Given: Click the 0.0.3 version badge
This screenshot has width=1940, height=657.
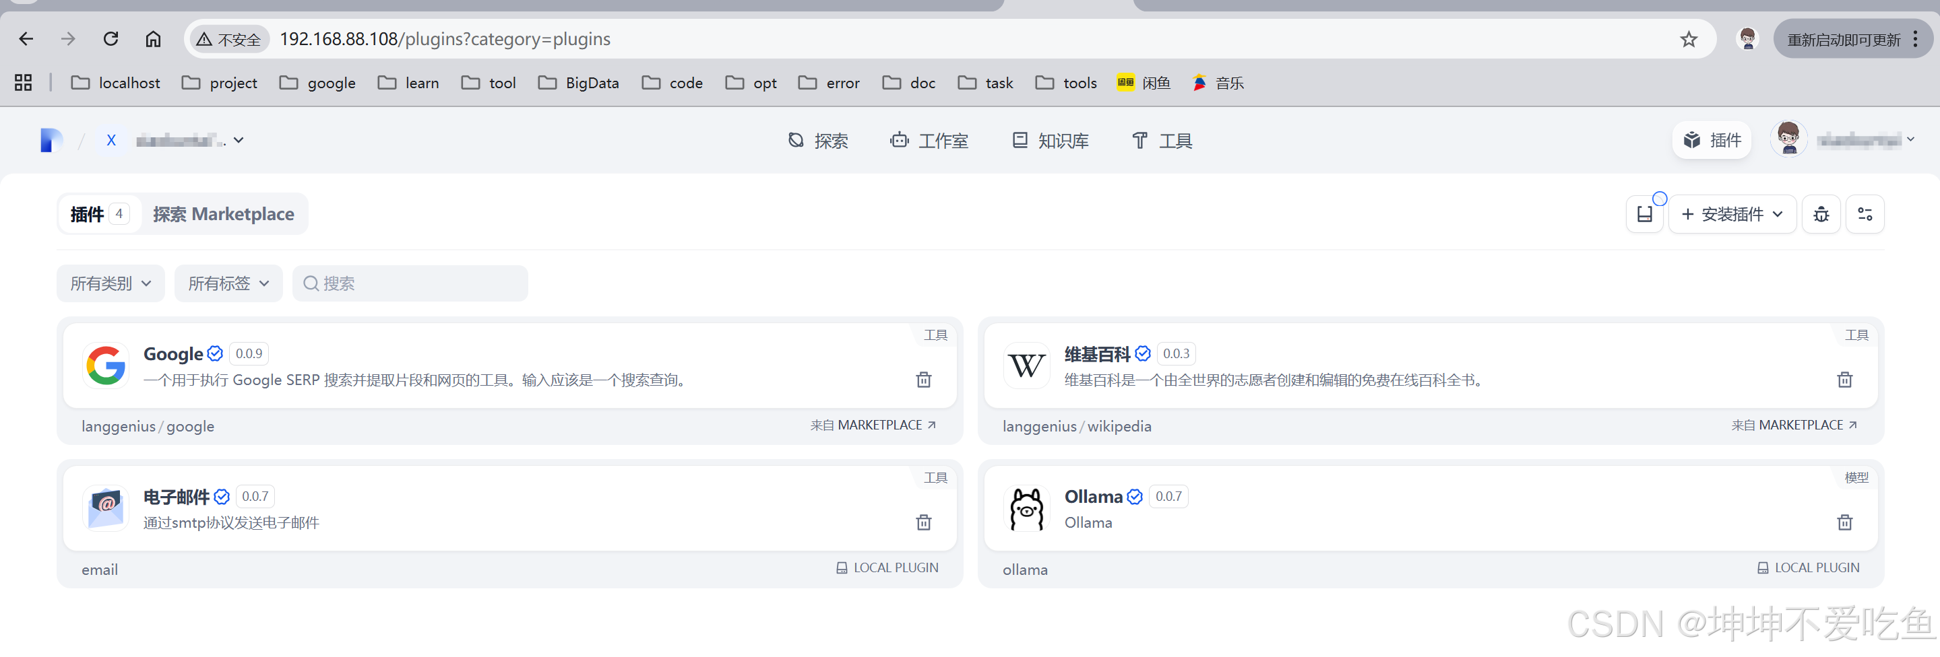Looking at the screenshot, I should point(1176,353).
